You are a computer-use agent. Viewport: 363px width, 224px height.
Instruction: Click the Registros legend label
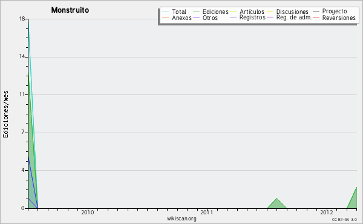(x=252, y=18)
